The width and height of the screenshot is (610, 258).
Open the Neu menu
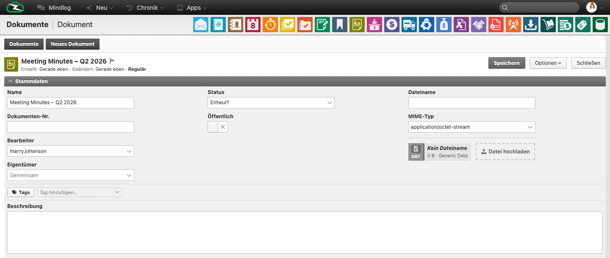tap(100, 8)
